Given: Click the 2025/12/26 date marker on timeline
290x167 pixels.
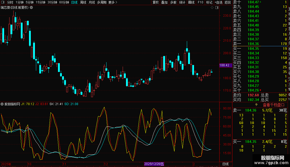Looking at the screenshot, I should (x=154, y=164).
